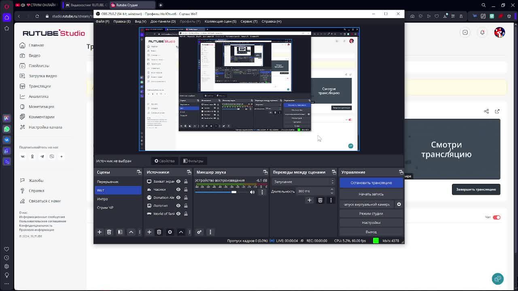518x291 pixels.
Task: Select the Перерывчик scene
Action: 118,182
